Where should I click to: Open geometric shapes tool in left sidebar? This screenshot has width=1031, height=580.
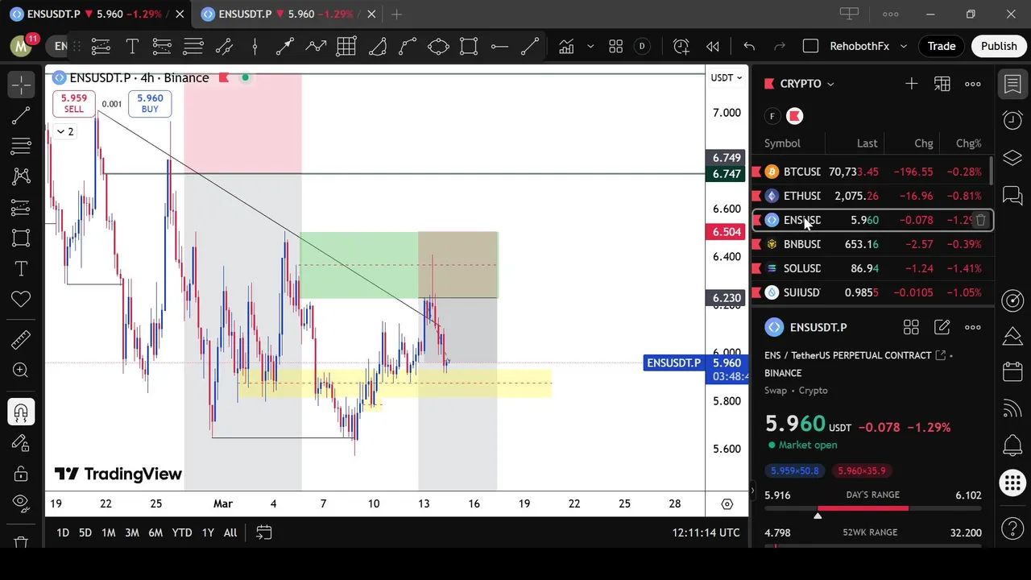coord(21,238)
